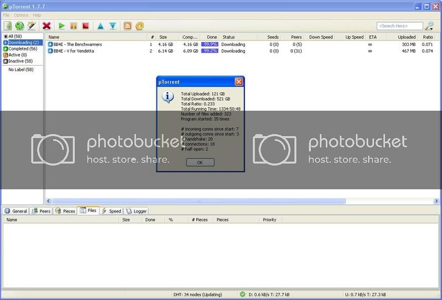The height and width of the screenshot is (300, 442).
Task: Sort torrents by Size column header
Action: (167, 37)
